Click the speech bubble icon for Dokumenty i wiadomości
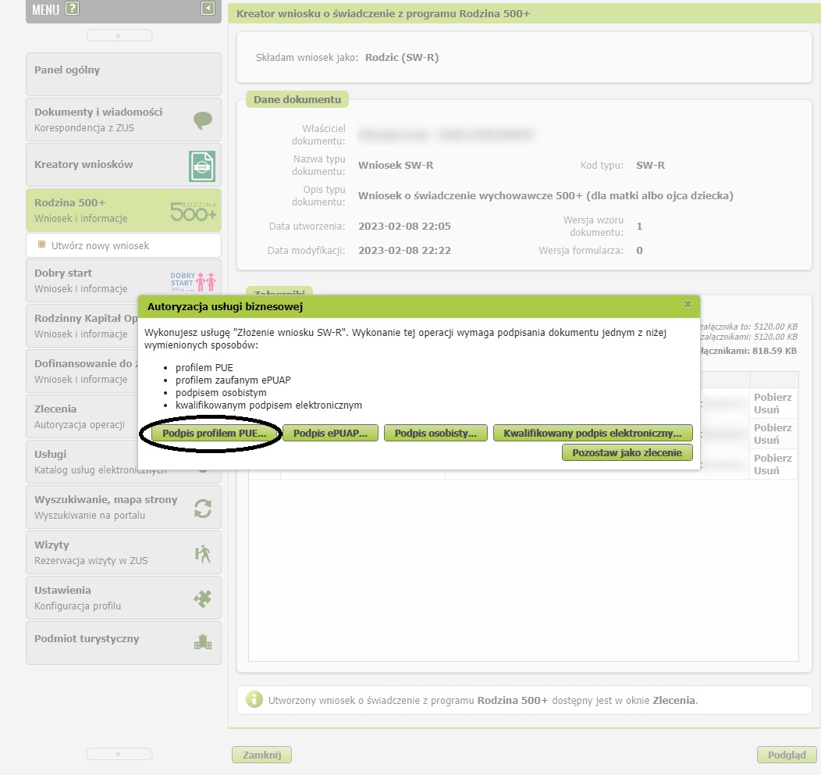Viewport: 821px width, 775px height. coord(203,120)
